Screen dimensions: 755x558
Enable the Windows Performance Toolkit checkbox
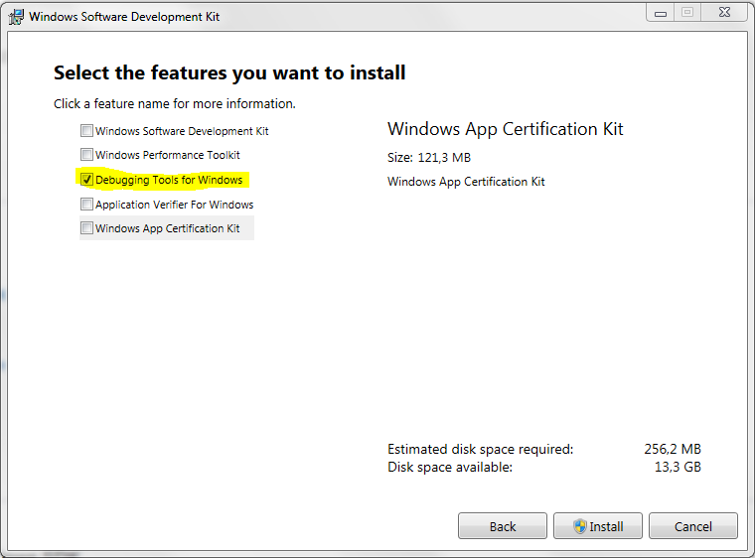coord(86,155)
